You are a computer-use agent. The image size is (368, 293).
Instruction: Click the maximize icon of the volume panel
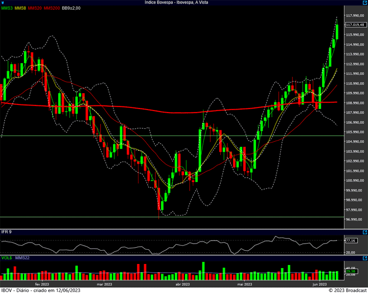[364, 258]
